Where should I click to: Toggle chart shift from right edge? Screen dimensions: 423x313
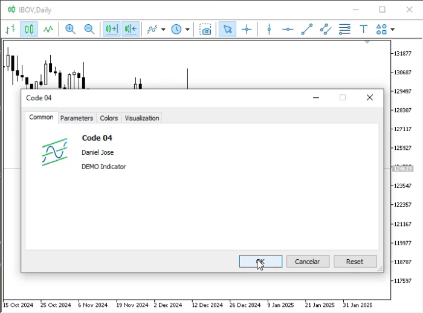(131, 29)
